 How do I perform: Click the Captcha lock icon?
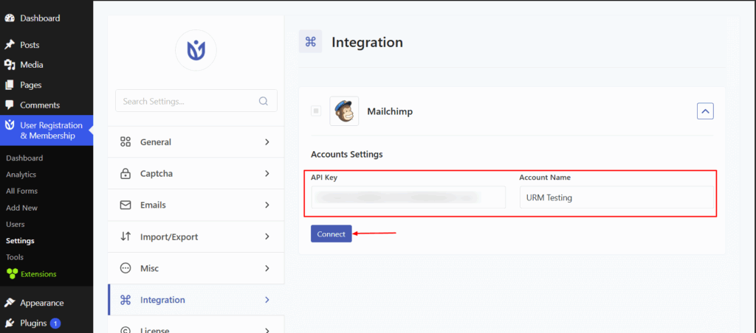(126, 173)
